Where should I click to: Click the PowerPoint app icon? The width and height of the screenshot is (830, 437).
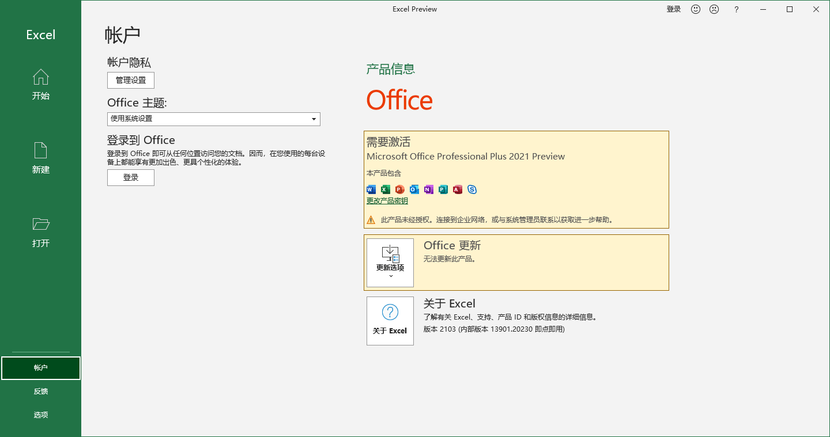399,189
